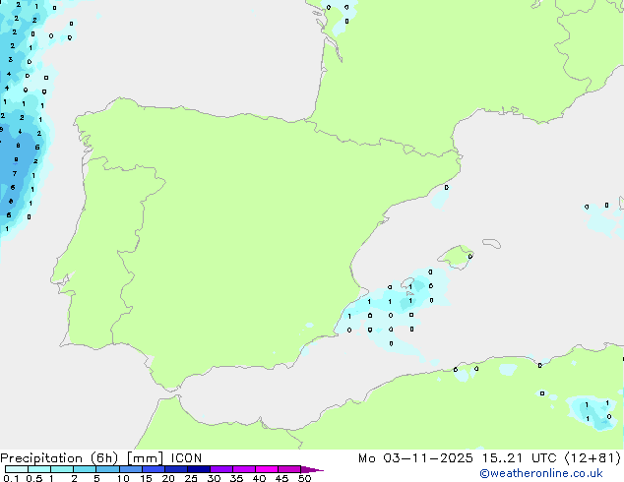This screenshot has width=624, height=482.
Task: Click the '[mm]' unit label
Action: pos(145,458)
